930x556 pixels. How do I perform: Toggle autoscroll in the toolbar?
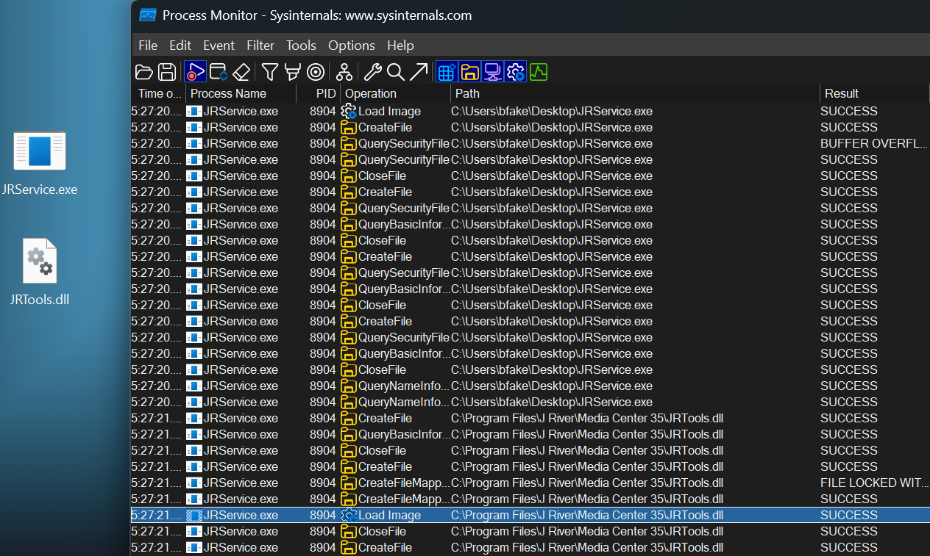pyautogui.click(x=218, y=71)
